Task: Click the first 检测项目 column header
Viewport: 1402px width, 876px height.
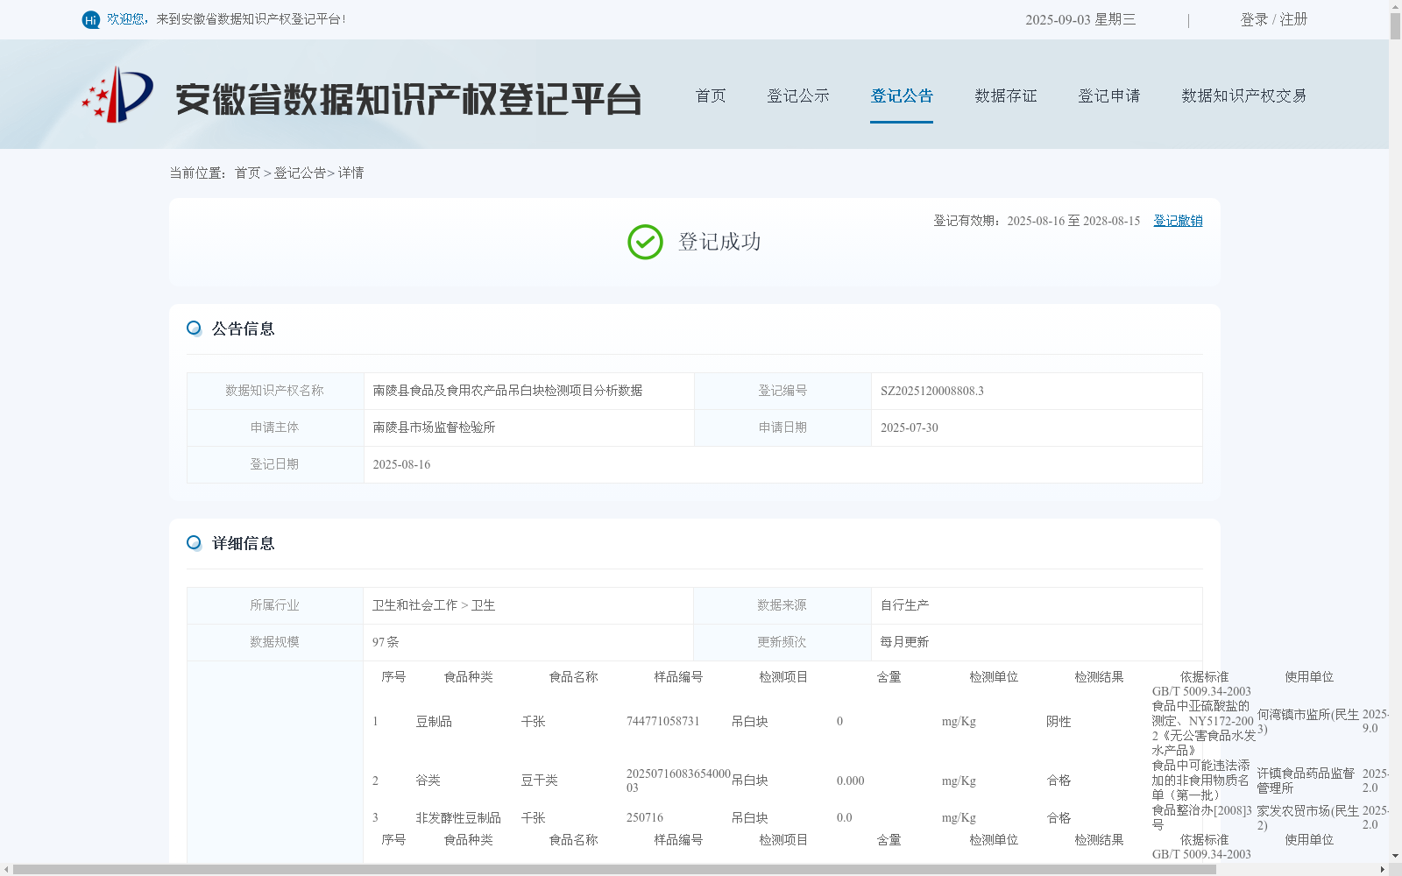Action: (x=783, y=677)
